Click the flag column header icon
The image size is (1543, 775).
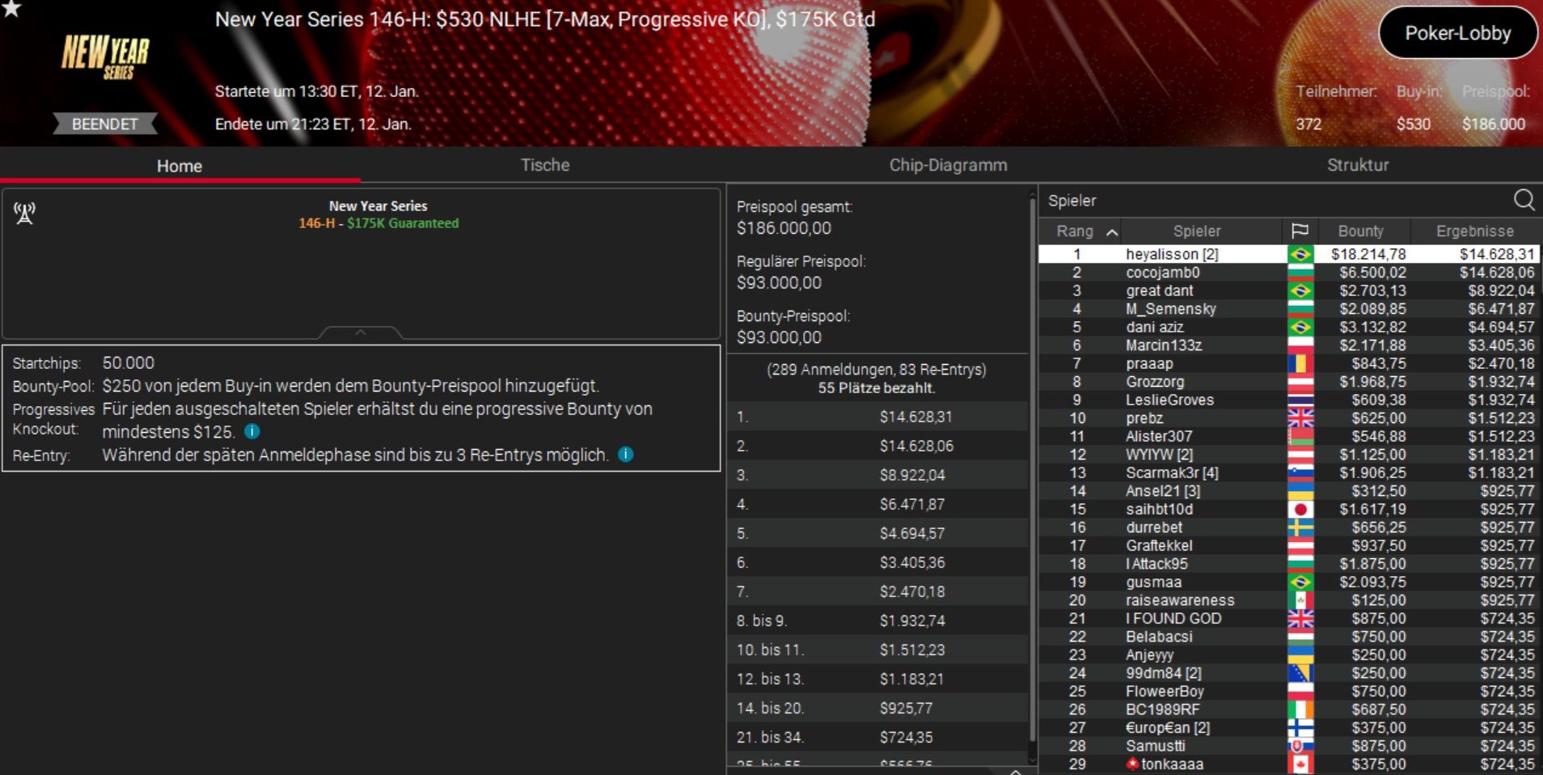[1300, 231]
